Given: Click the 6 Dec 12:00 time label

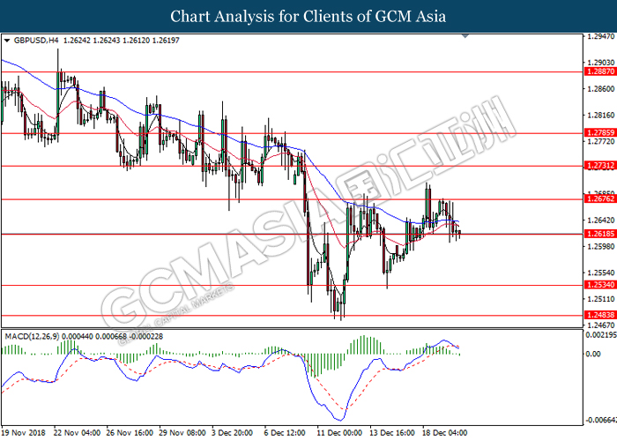Looking at the screenshot, I should [x=285, y=433].
